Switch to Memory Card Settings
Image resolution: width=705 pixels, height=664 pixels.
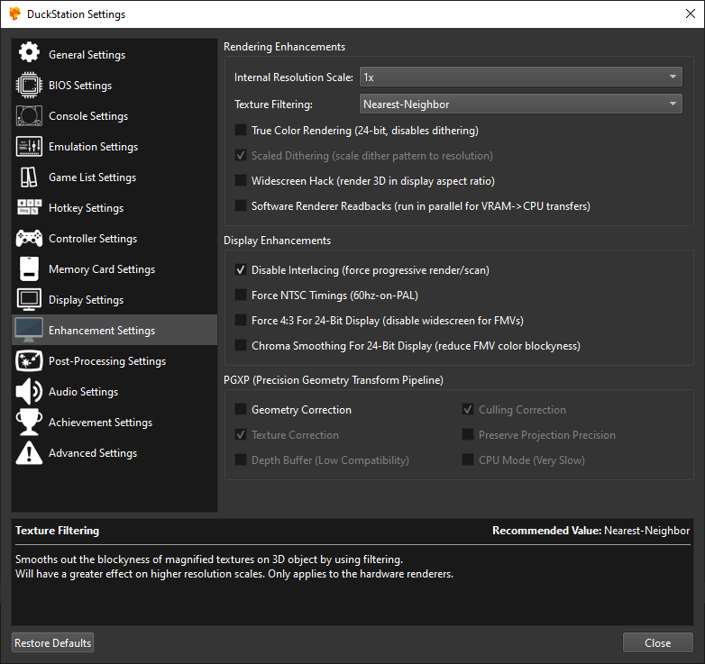pos(114,268)
